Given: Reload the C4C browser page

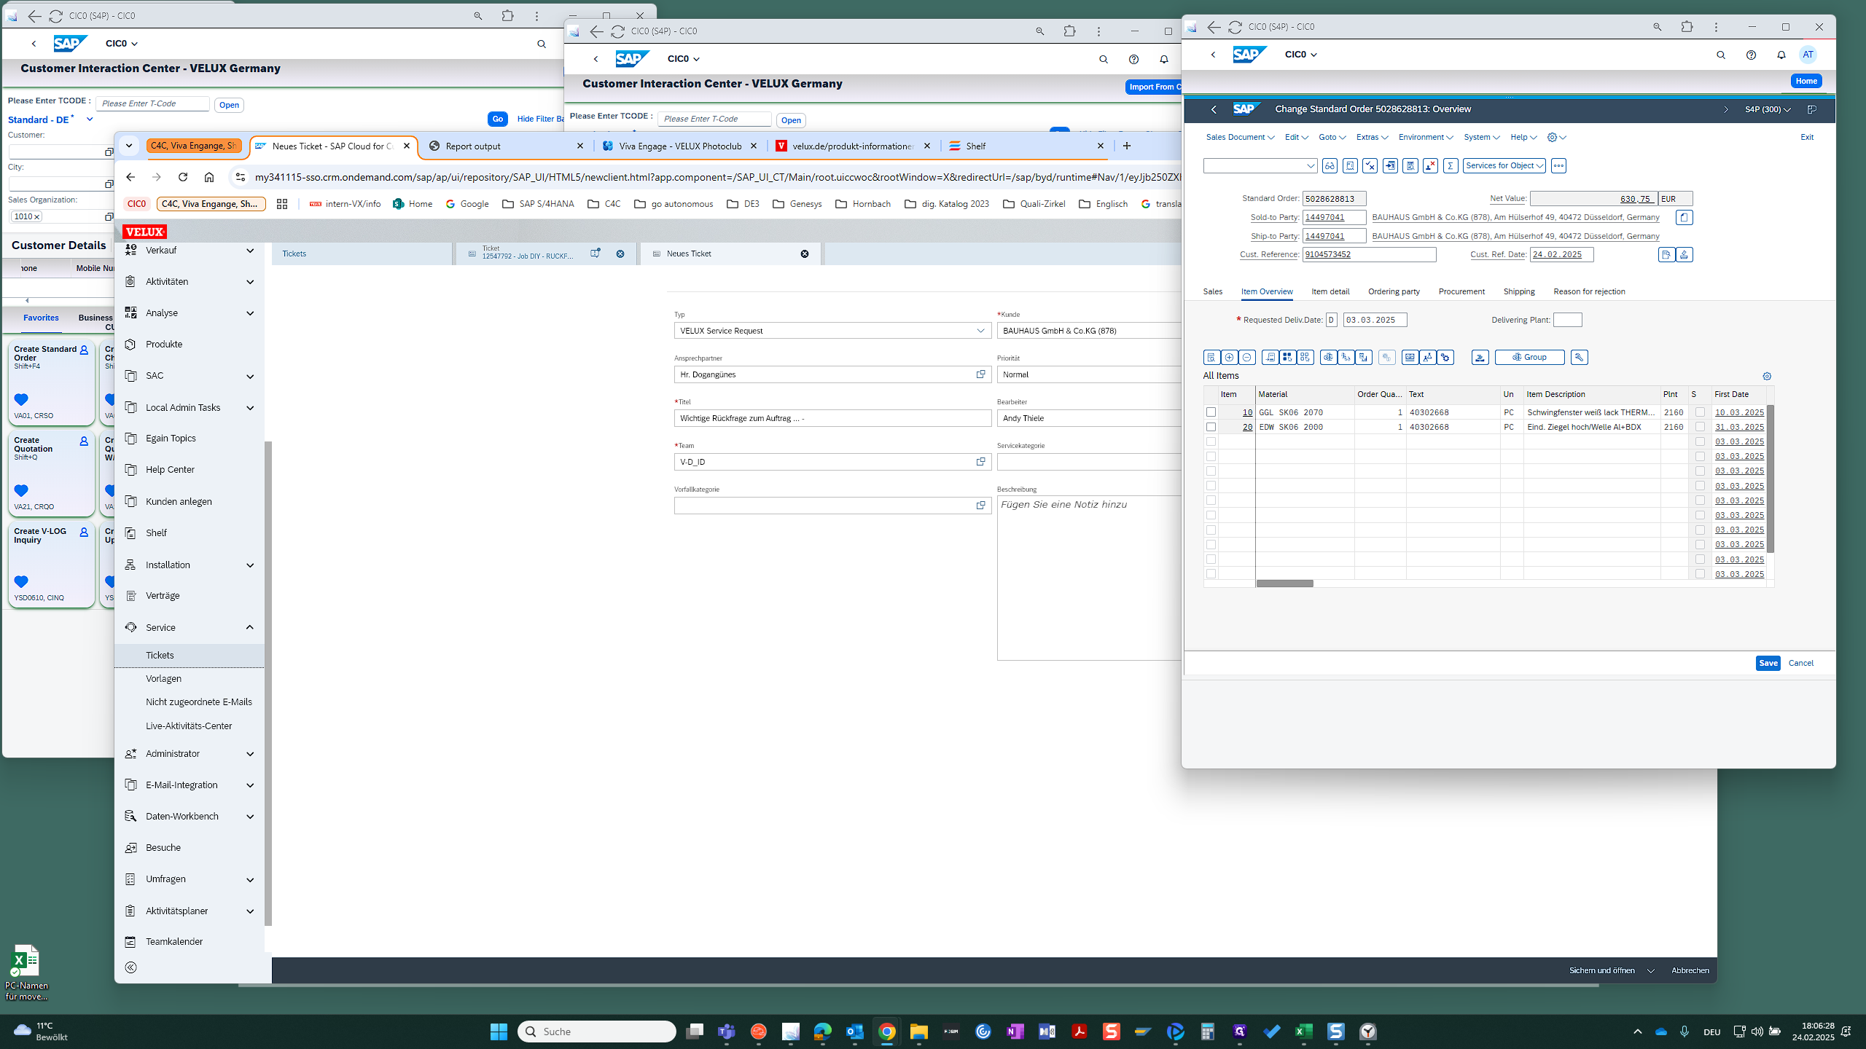Looking at the screenshot, I should (183, 177).
